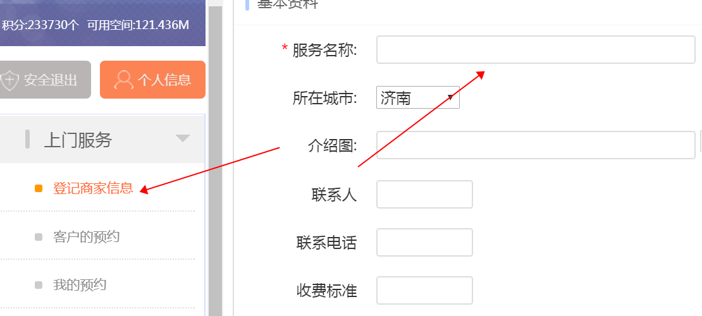This screenshot has width=702, height=316.
Task: Click the 上门服务 section header
Action: (x=102, y=139)
